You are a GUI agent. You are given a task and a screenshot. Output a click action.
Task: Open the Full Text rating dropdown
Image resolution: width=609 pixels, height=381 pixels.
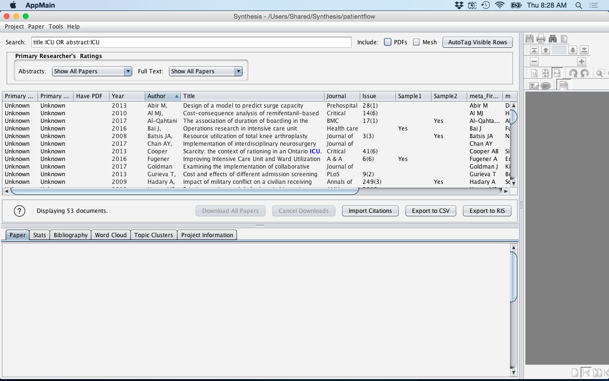click(x=206, y=71)
